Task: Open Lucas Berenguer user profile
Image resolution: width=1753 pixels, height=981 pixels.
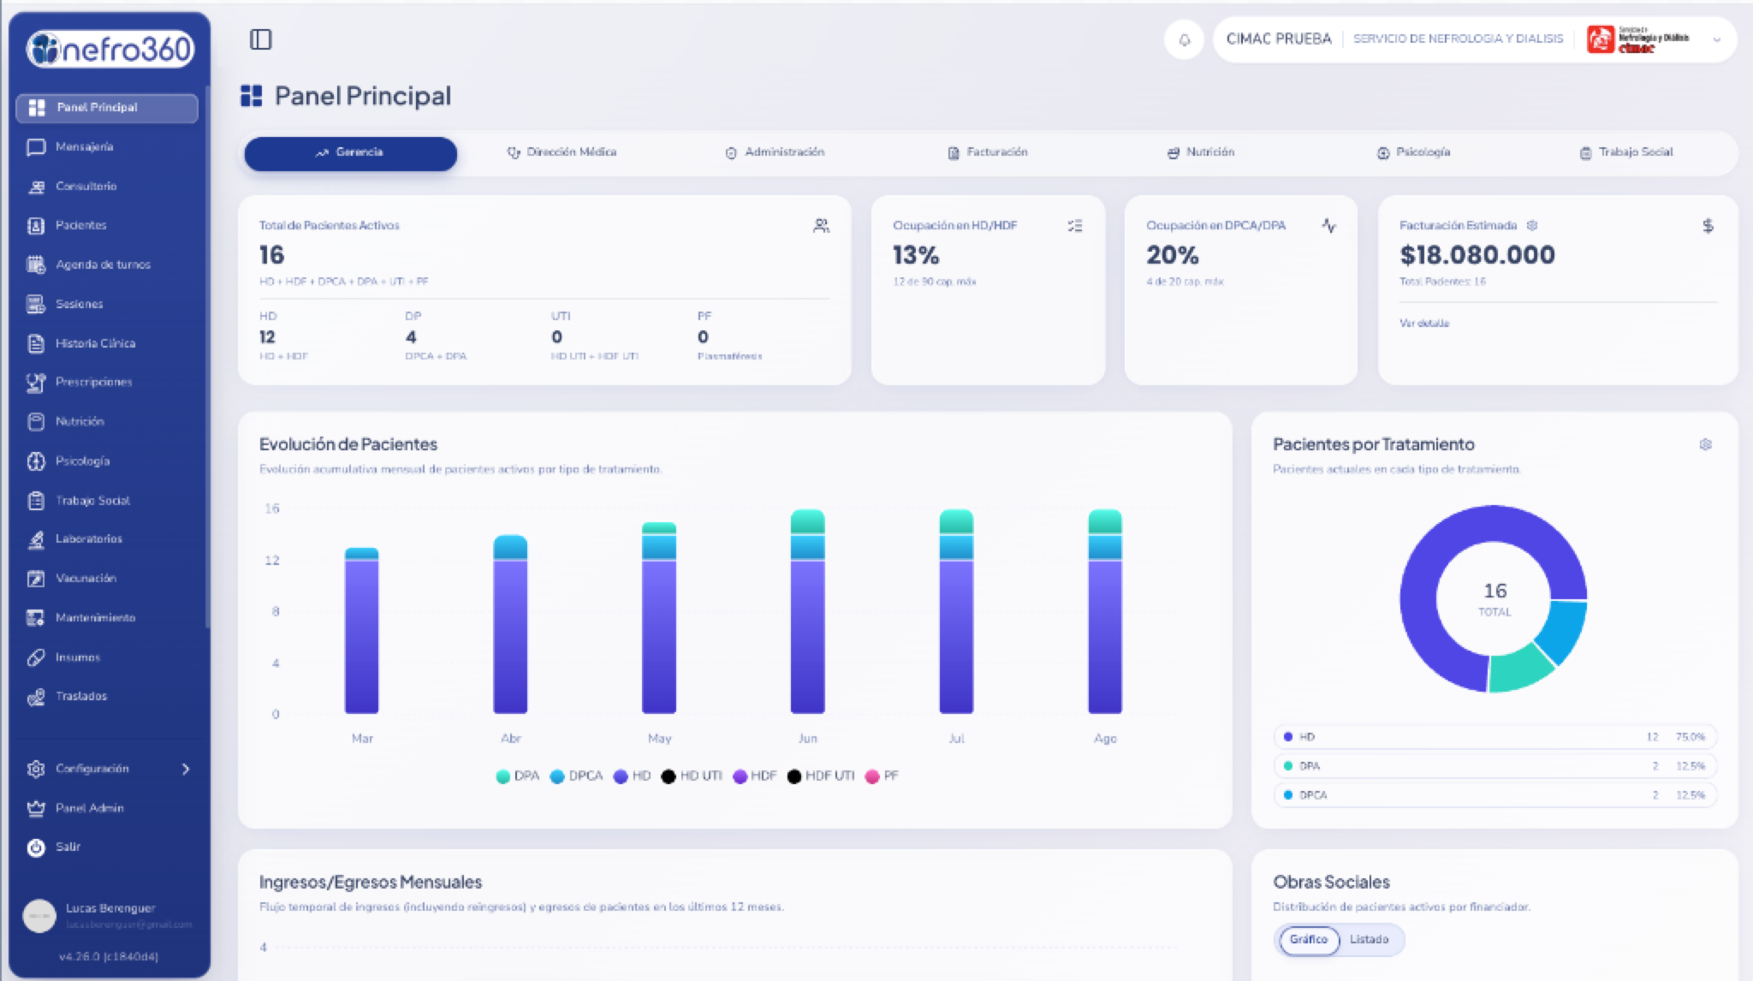Action: [108, 915]
